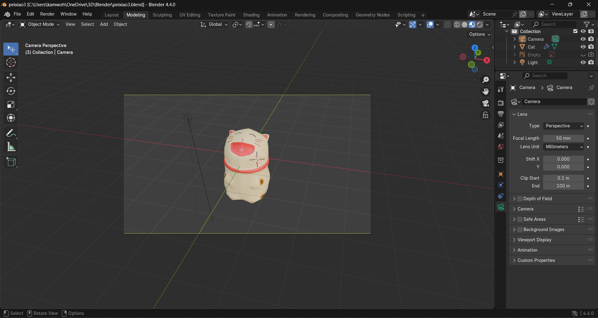
Task: Click the Shift X value slider
Action: point(563,159)
